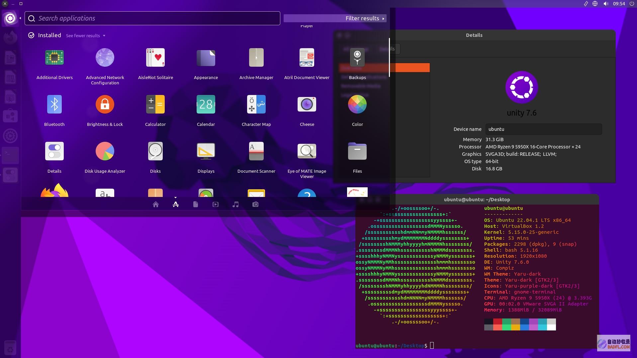Click the Dash scrollbar
This screenshot has width=637, height=358.
click(x=389, y=57)
